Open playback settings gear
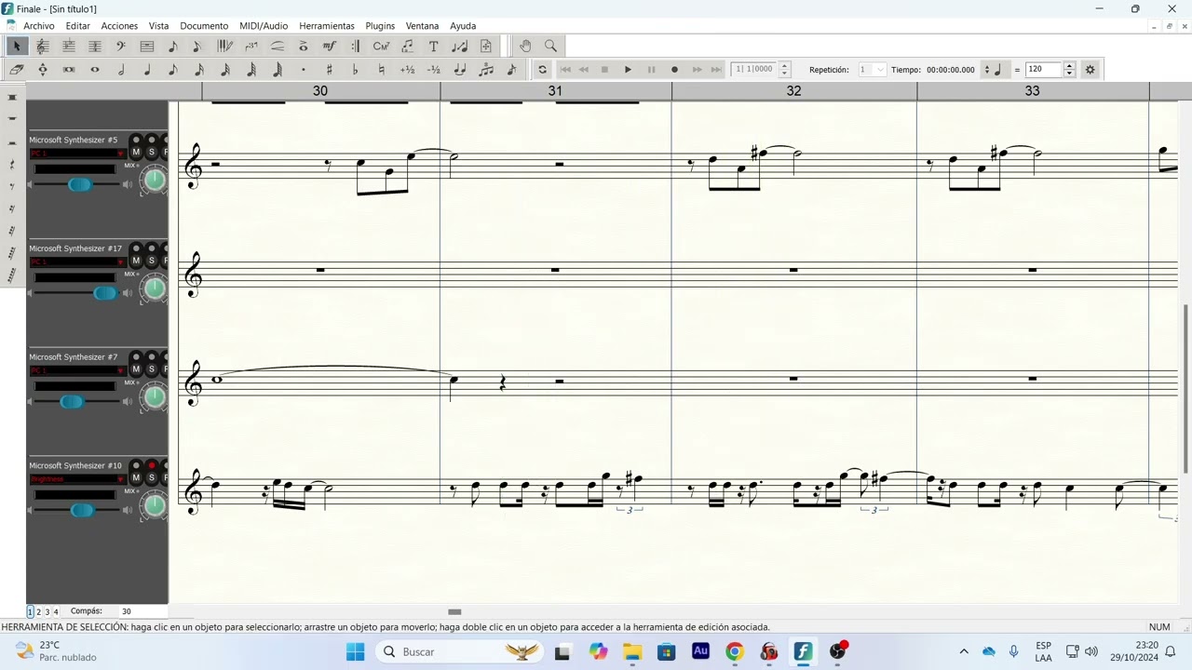1192x670 pixels. (1090, 70)
